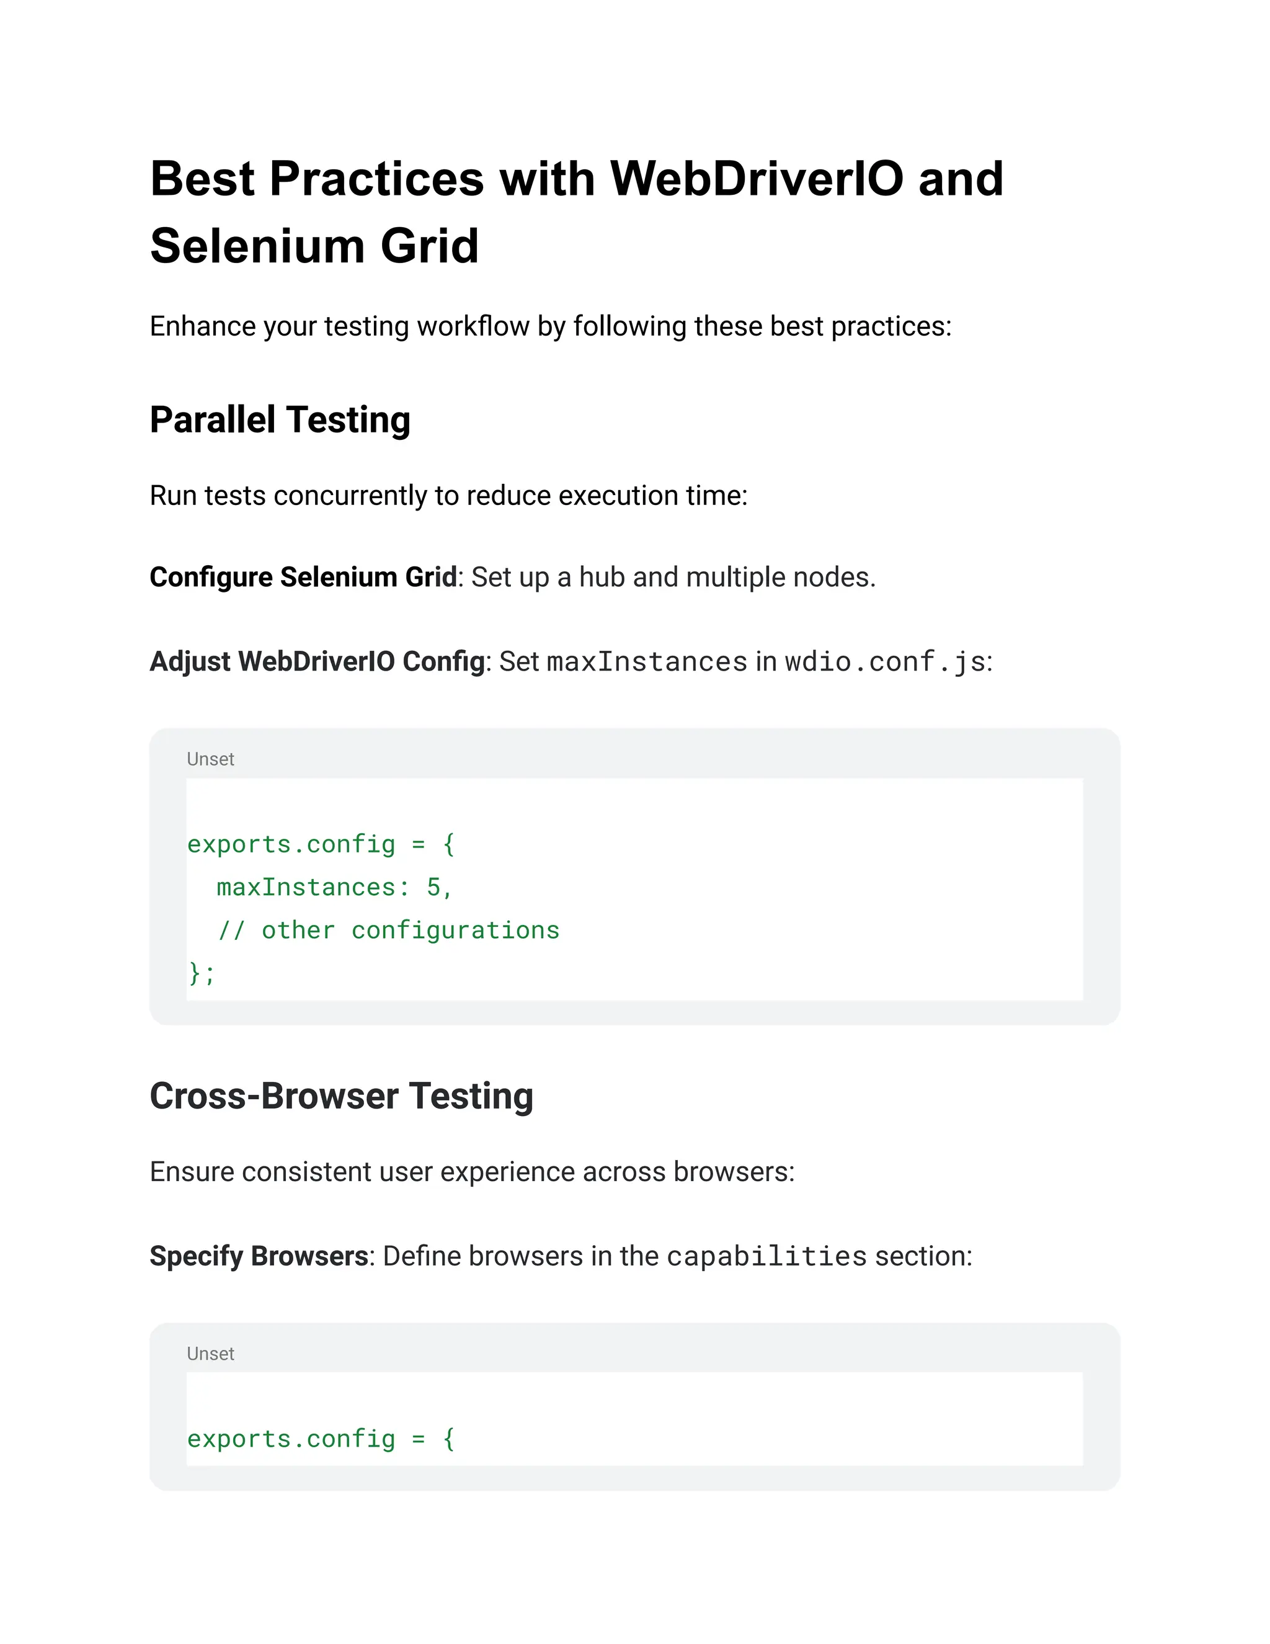
Task: Click the inline 'capabilities' code term
Action: click(x=766, y=1256)
